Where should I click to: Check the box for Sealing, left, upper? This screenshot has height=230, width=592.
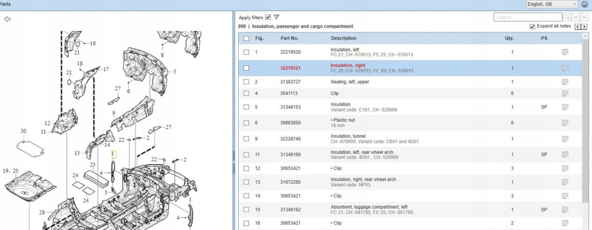pos(246,82)
